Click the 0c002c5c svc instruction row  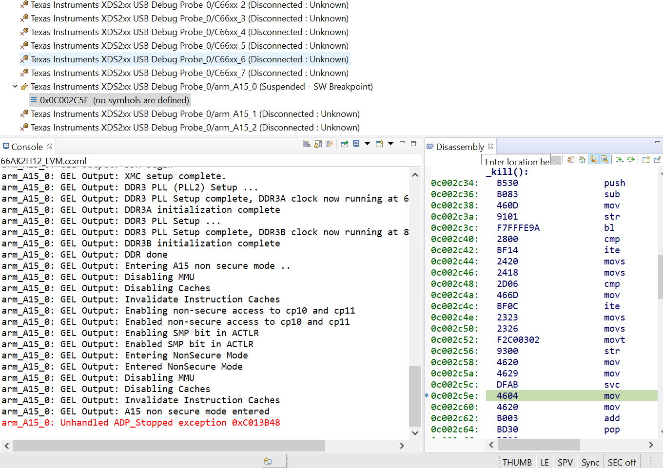(544, 385)
